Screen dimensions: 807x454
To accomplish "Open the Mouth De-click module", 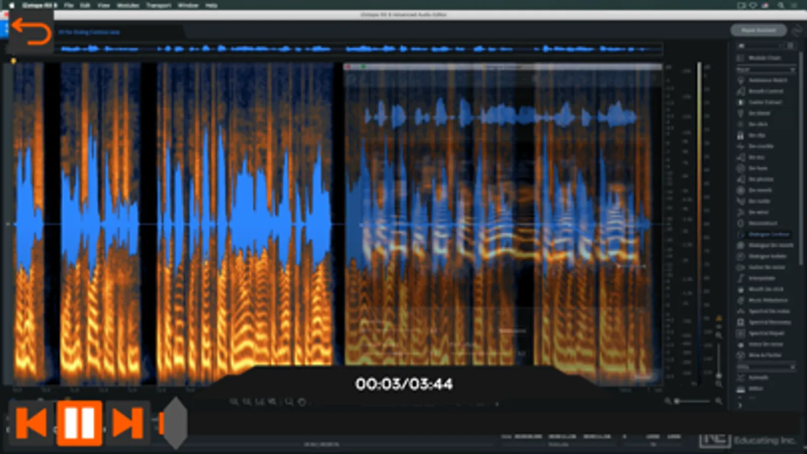I will (x=761, y=290).
